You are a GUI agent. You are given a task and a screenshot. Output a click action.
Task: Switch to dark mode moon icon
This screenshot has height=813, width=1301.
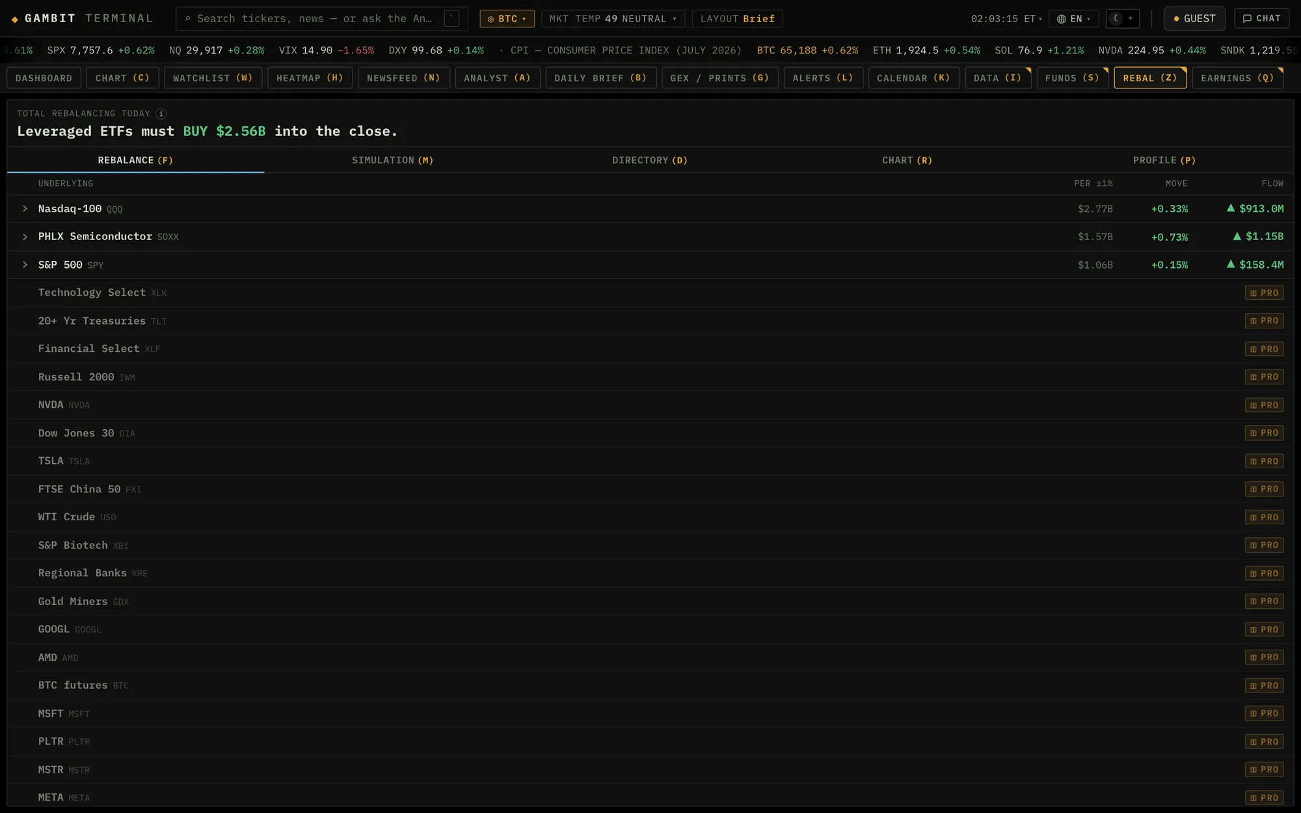(1116, 18)
